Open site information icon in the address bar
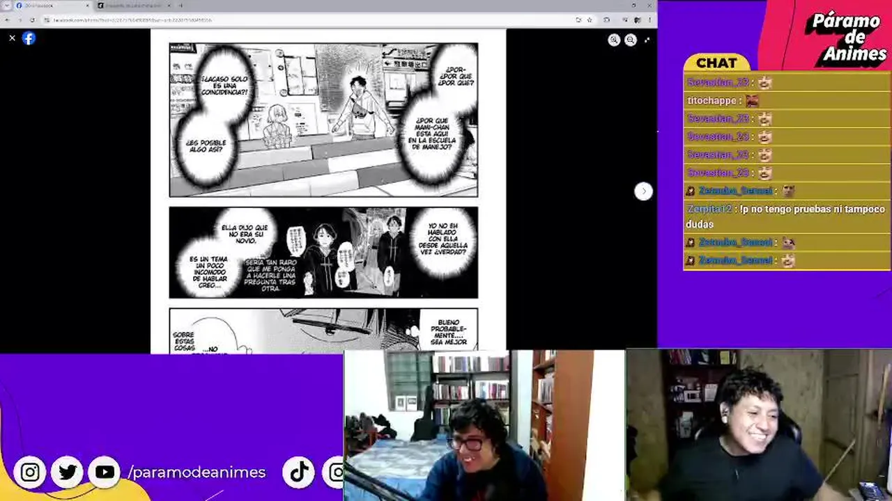This screenshot has width=892, height=501. pyautogui.click(x=47, y=20)
